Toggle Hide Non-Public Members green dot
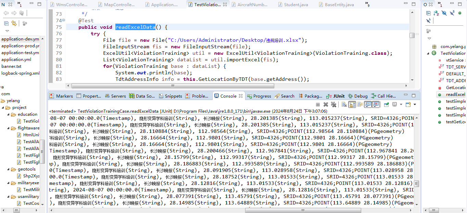 point(460,13)
